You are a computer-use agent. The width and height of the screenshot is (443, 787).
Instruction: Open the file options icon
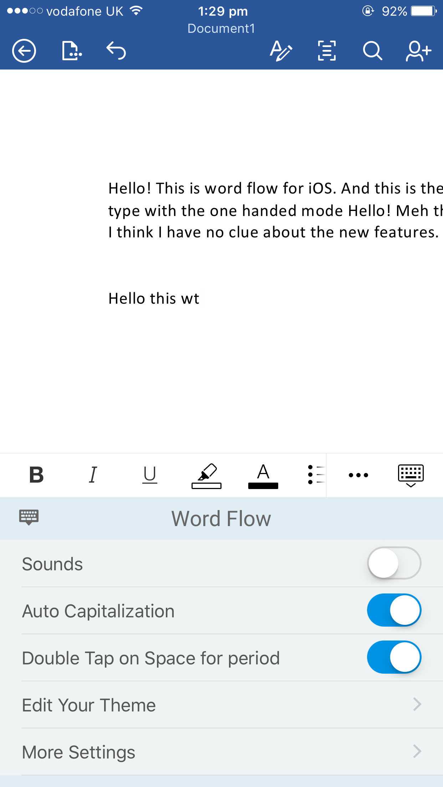(x=72, y=51)
